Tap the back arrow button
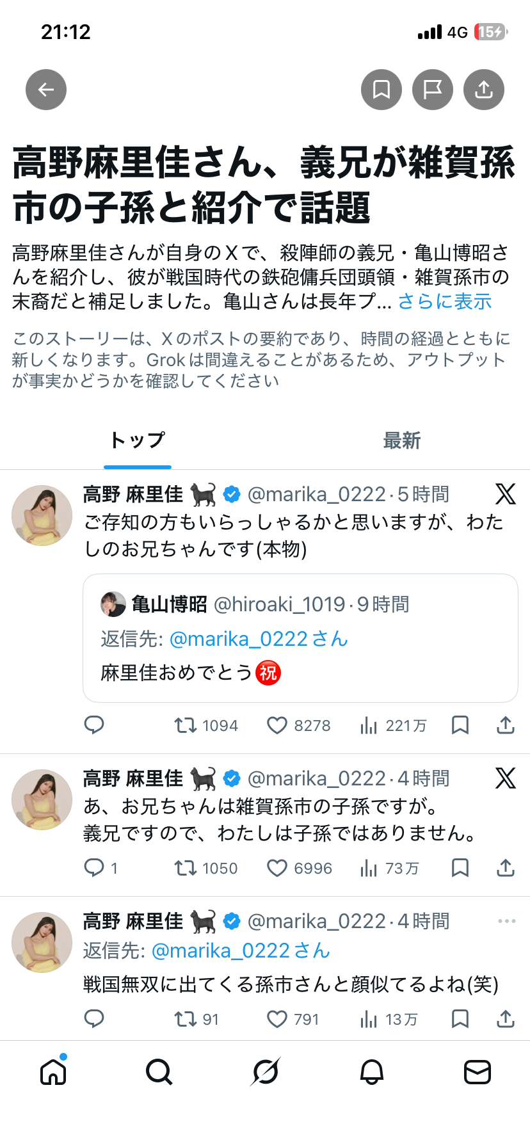This screenshot has height=1147, width=530. coord(46,90)
